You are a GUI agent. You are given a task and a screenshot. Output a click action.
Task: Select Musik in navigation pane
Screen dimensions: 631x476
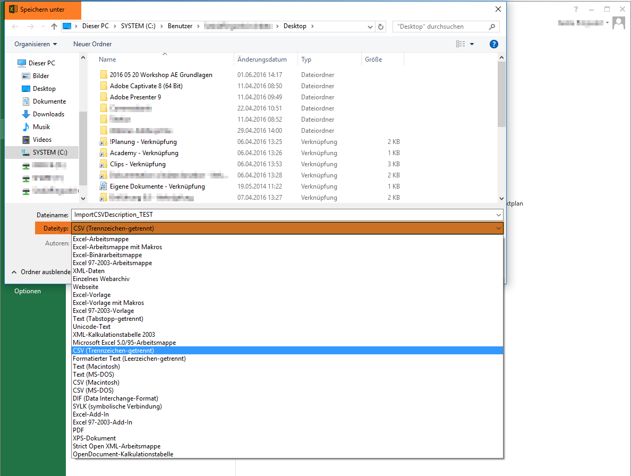(41, 127)
